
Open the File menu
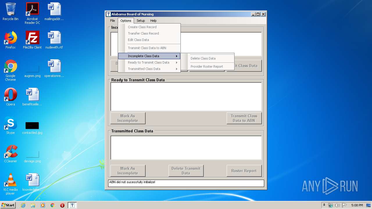112,21
